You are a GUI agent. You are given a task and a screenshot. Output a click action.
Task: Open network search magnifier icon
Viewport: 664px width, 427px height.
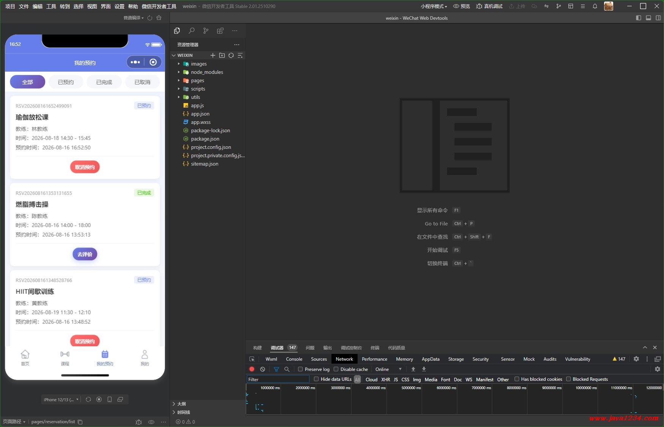[287, 369]
